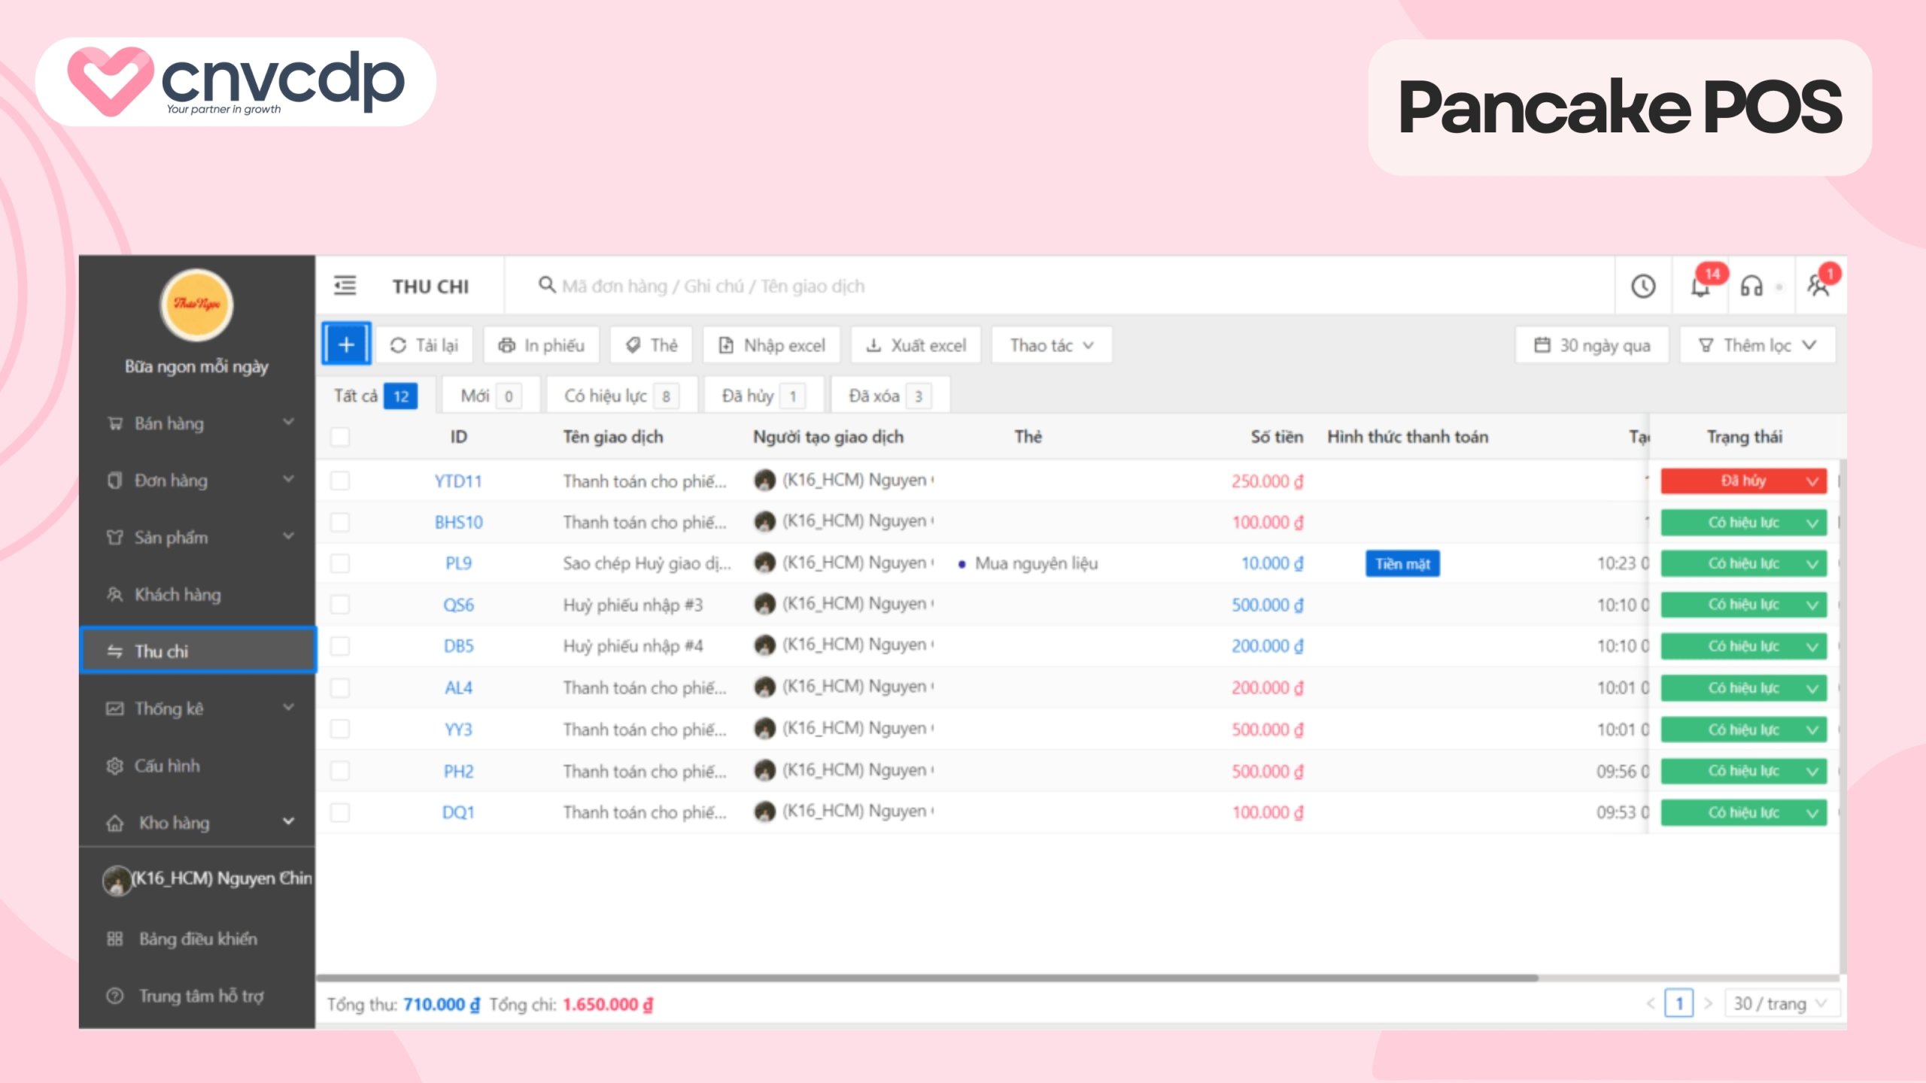The width and height of the screenshot is (1926, 1083).
Task: Select the checkbox for transaction PL9
Action: [x=340, y=563]
